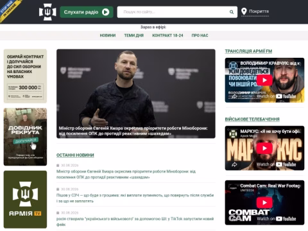Play the Combat Cam YouTube video

pos(264,203)
